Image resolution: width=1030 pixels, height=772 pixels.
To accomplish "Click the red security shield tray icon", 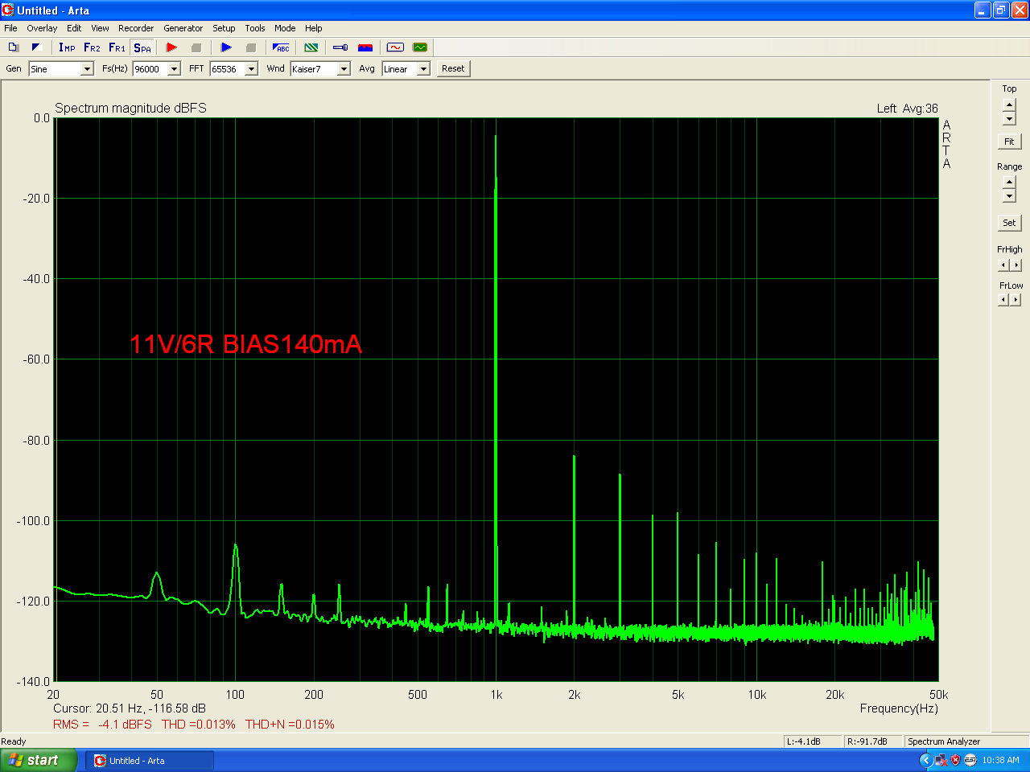I will tap(955, 760).
